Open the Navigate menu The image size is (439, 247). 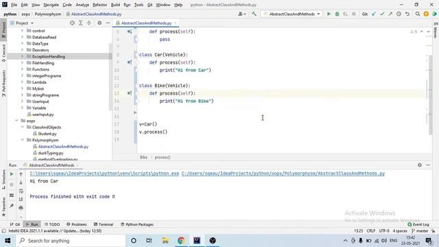51,5
